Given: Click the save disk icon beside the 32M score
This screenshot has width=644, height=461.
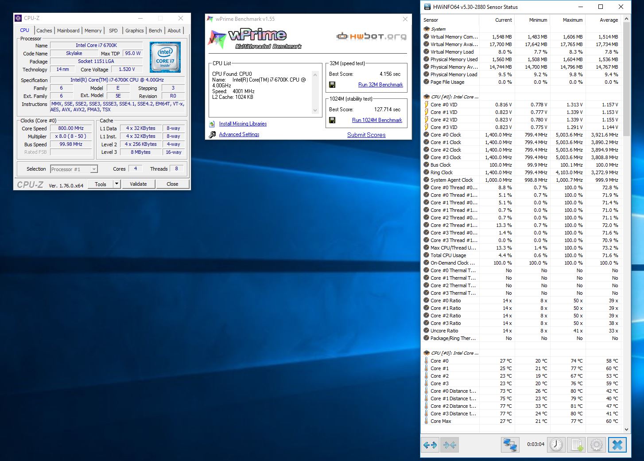Looking at the screenshot, I should coord(332,85).
